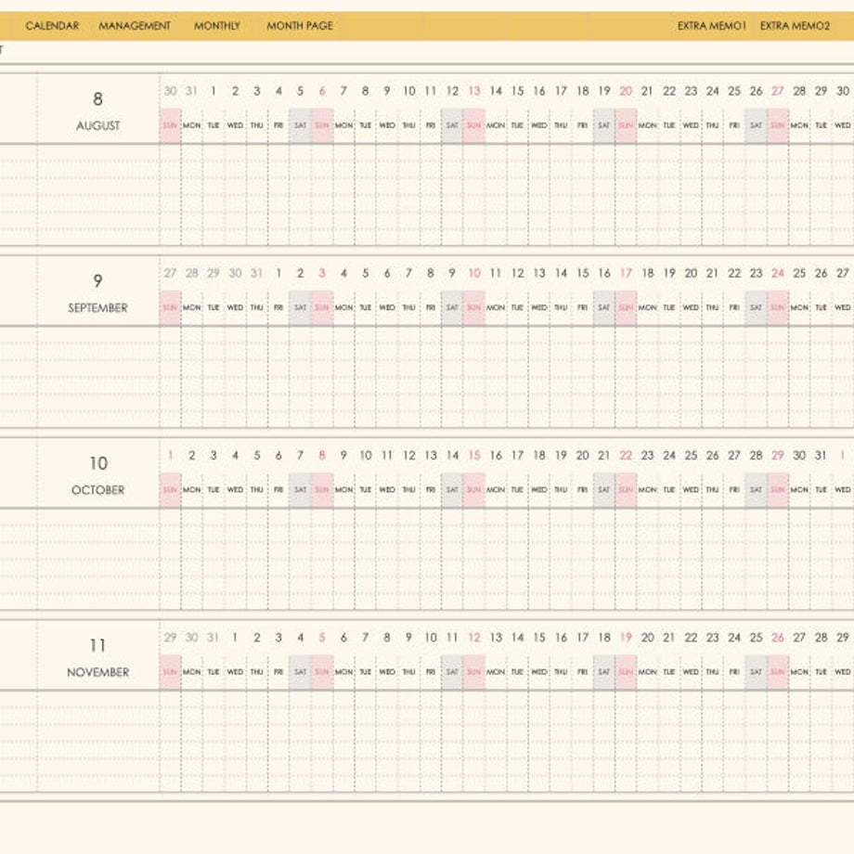Click November date 19
The height and width of the screenshot is (854, 854).
click(x=626, y=637)
